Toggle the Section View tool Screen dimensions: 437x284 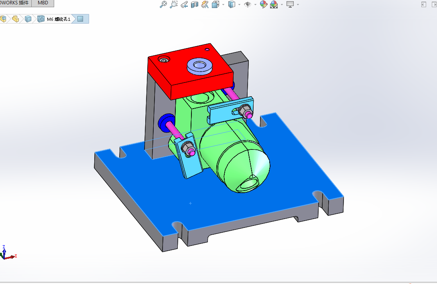click(195, 4)
